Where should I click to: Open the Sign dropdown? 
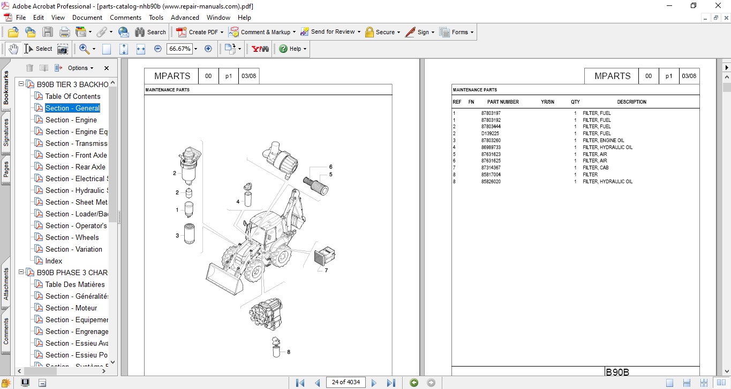[420, 32]
